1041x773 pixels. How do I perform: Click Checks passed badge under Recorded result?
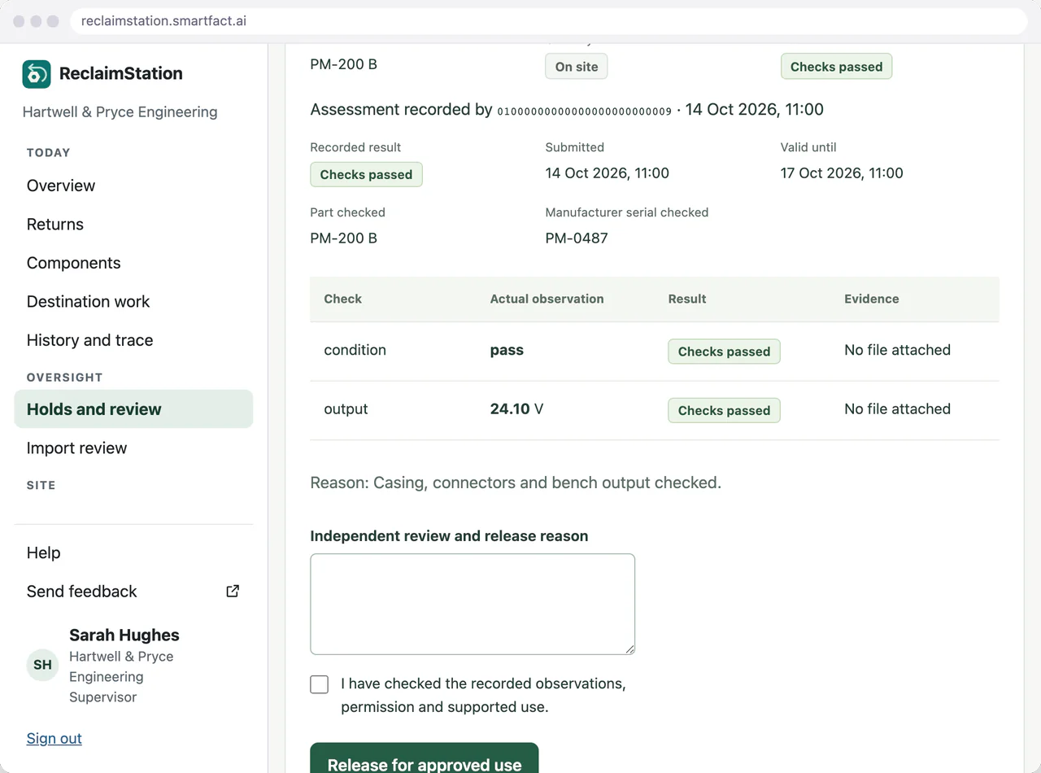pyautogui.click(x=366, y=175)
